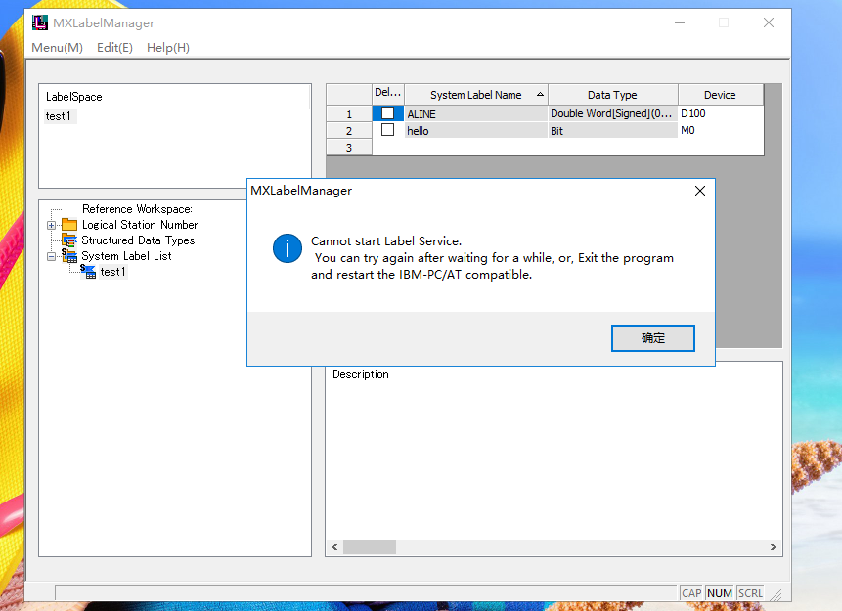Screen dimensions: 842x611
Task: Collapse the System Label List node
Action: (52, 256)
